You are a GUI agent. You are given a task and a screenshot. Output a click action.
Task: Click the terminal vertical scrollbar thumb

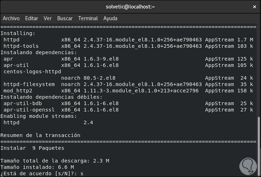pos(259,146)
